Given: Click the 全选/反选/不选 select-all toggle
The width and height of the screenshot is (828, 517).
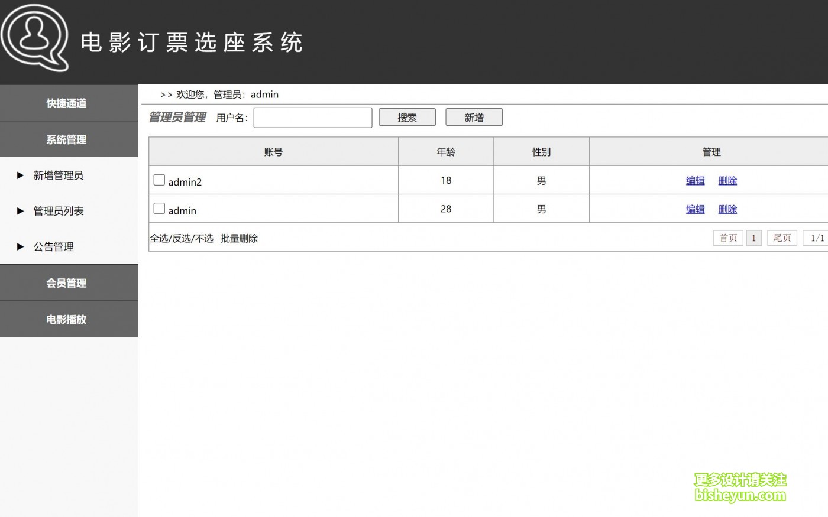Looking at the screenshot, I should [x=182, y=239].
